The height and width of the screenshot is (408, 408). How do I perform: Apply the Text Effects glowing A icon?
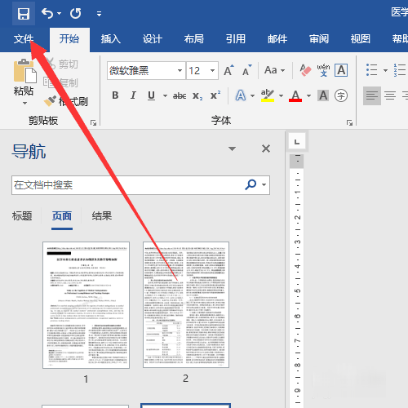(241, 95)
